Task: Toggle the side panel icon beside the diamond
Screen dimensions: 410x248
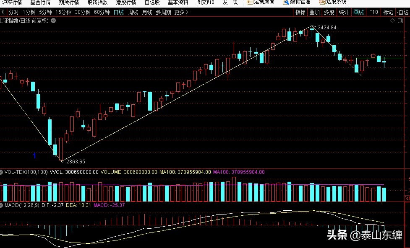Action: click(x=400, y=21)
